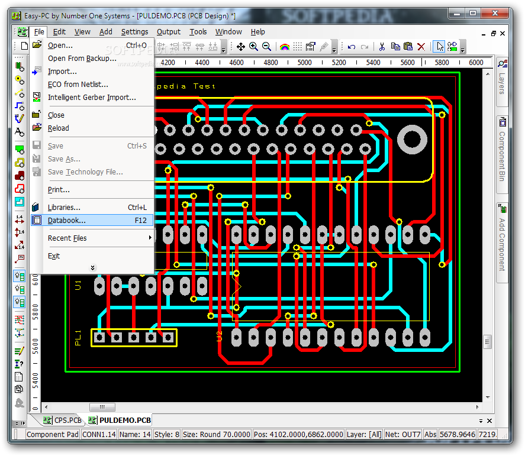The width and height of the screenshot is (525, 456).
Task: Select the dark red filled shape add tool
Action: (x=20, y=175)
